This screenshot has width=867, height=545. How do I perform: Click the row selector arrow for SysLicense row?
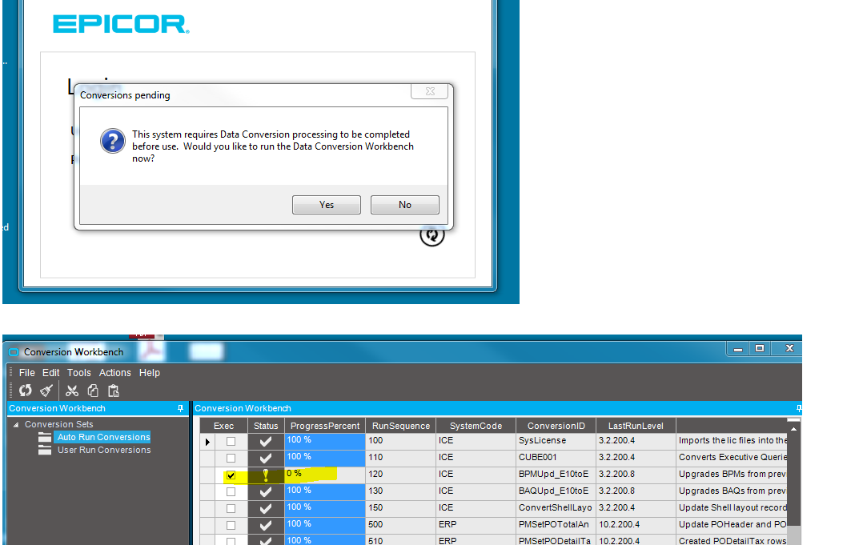pos(207,442)
